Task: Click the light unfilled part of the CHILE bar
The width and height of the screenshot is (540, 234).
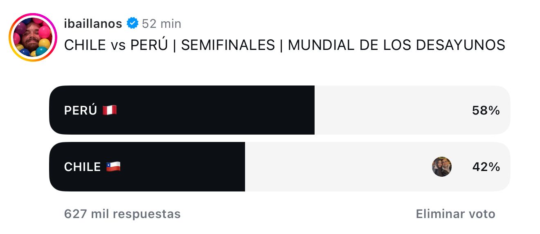Action: 378,166
